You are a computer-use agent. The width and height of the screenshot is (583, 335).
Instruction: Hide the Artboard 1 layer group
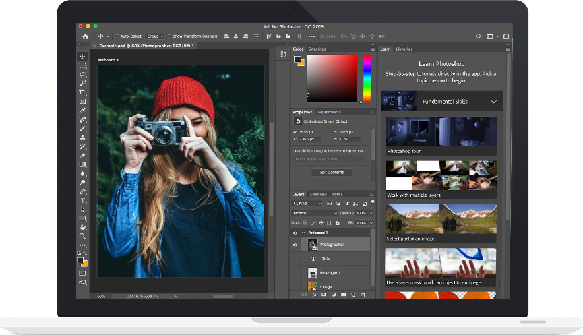tap(295, 233)
